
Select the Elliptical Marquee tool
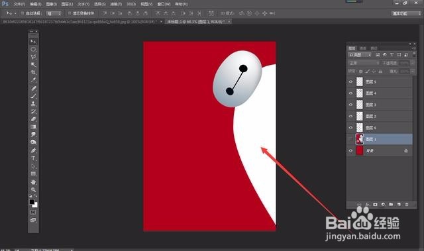pos(33,50)
